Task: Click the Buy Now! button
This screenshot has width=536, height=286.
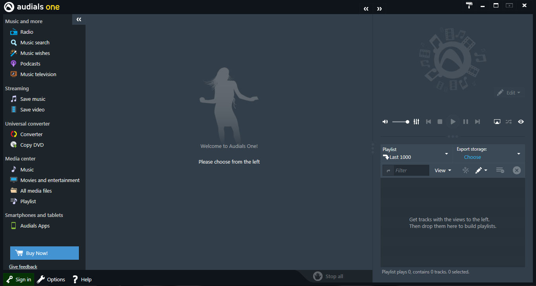Action: tap(44, 253)
